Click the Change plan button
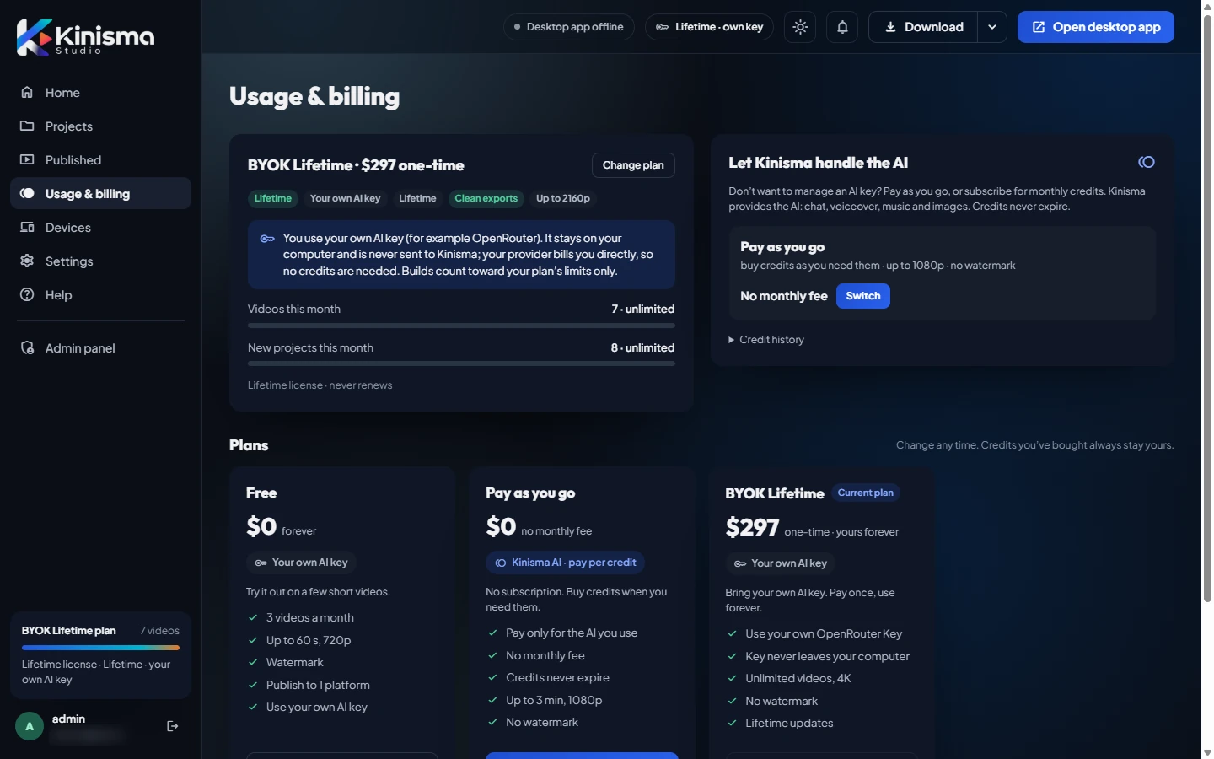The image size is (1214, 759). tap(633, 165)
